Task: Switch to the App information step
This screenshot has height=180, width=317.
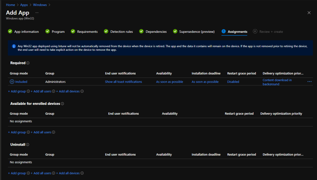Action: 26,32
